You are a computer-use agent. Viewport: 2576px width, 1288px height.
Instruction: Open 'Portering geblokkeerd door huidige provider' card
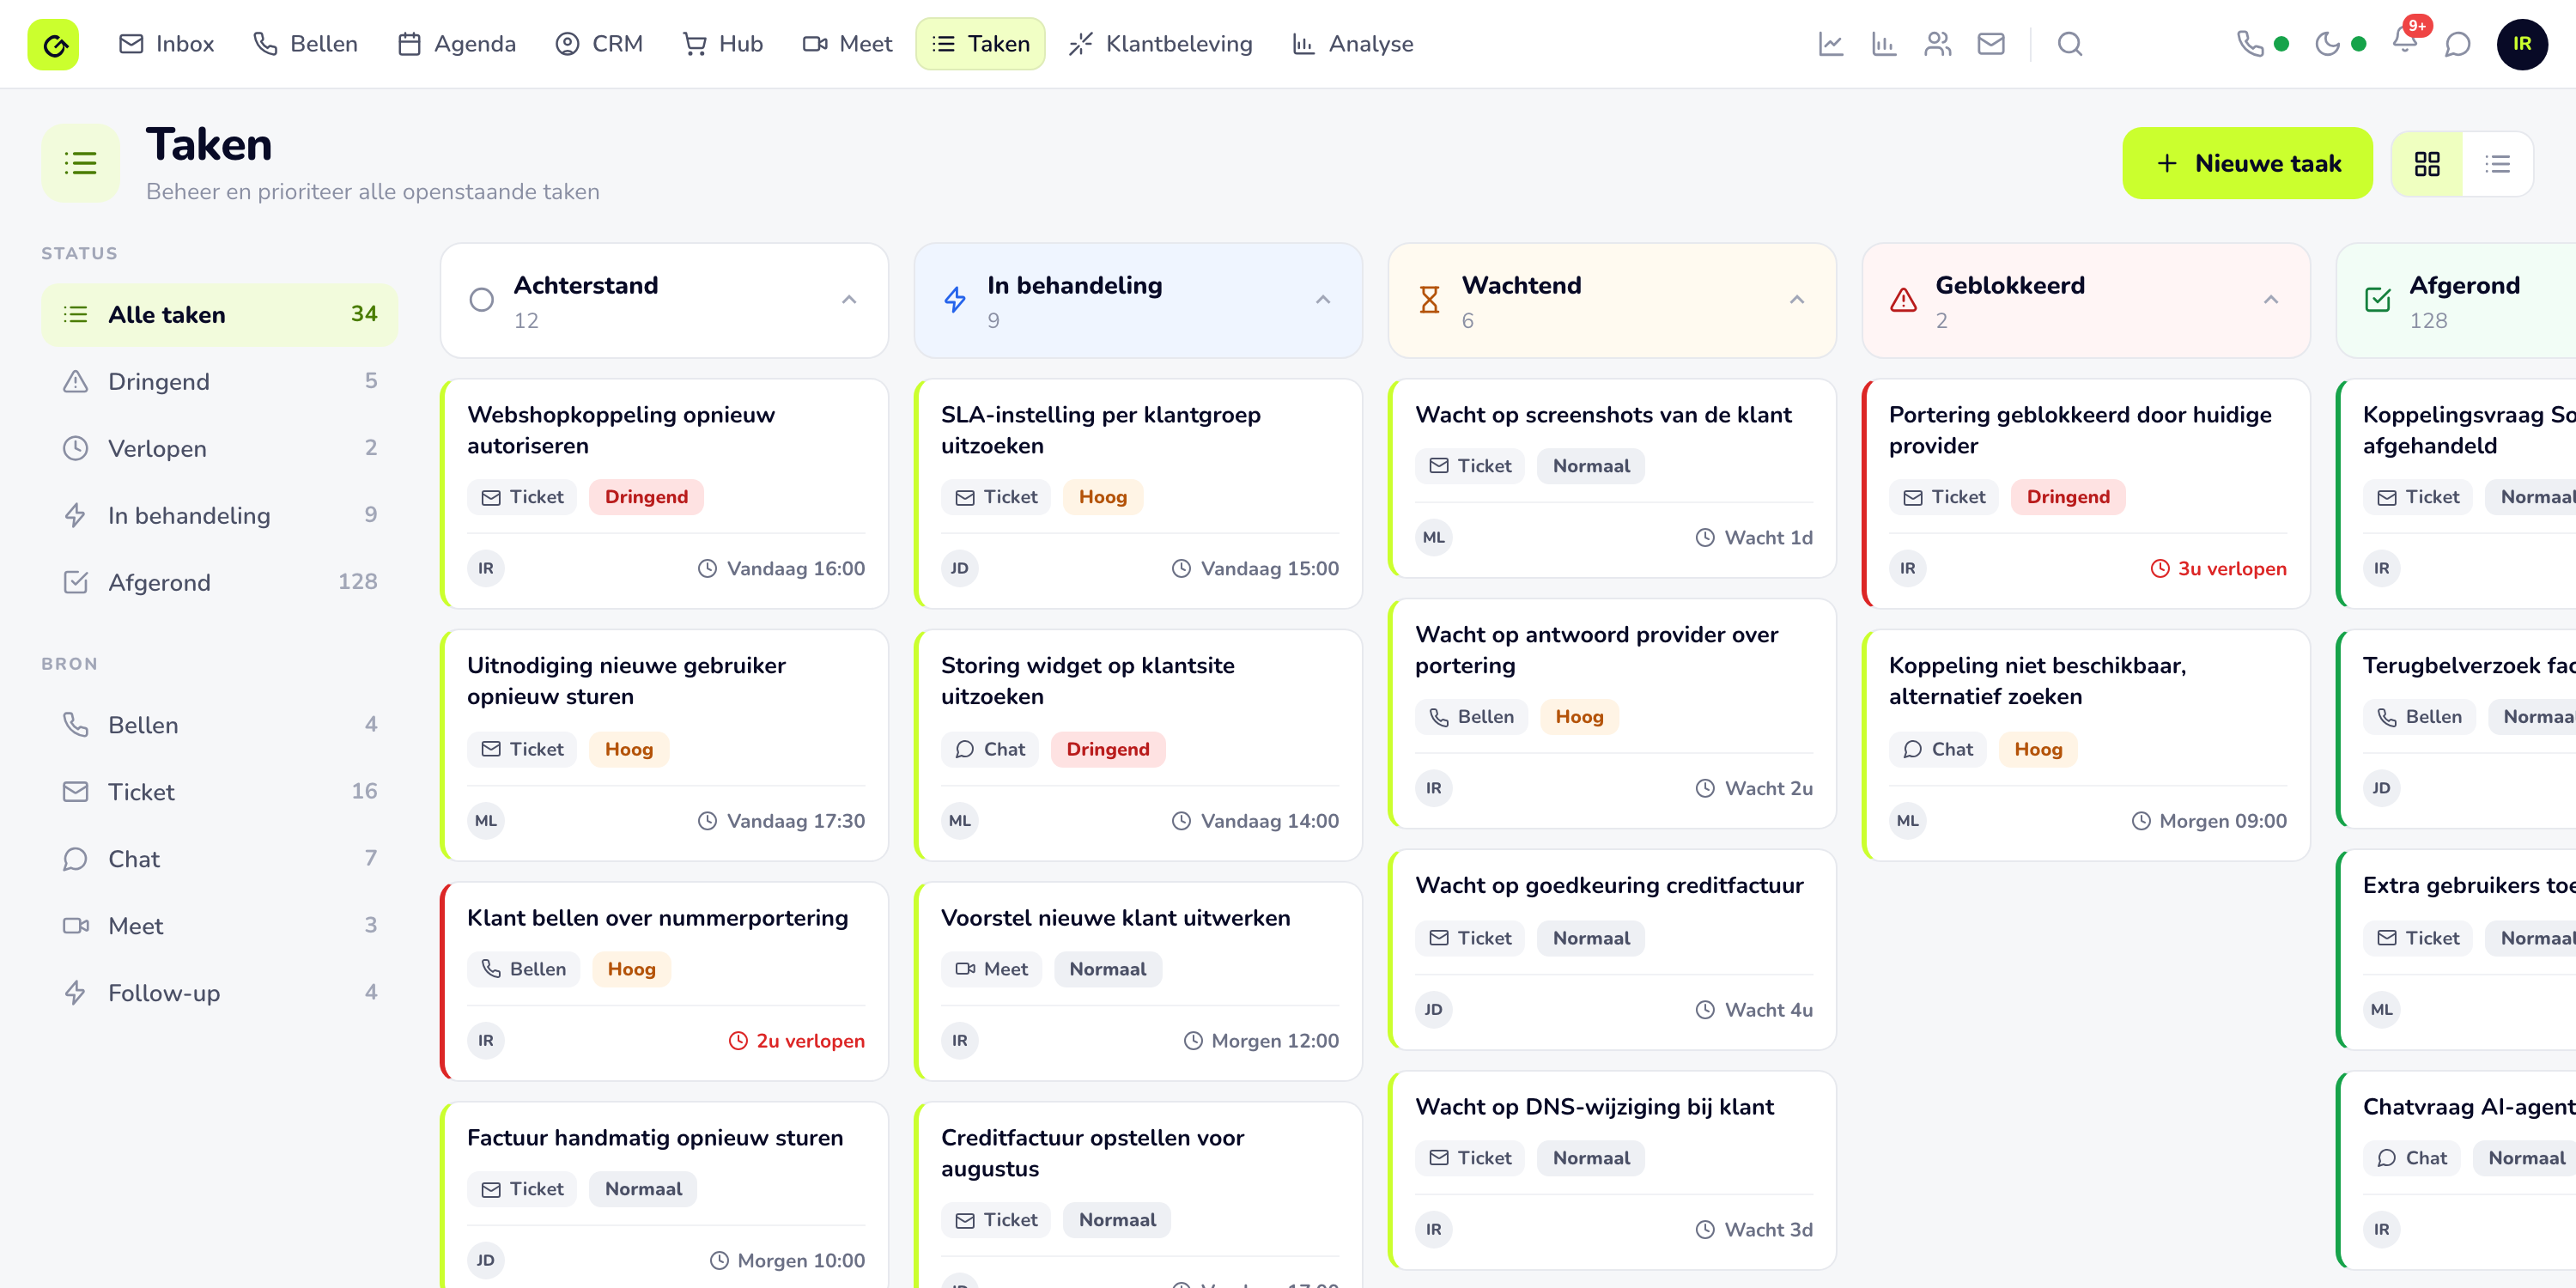(2086, 493)
